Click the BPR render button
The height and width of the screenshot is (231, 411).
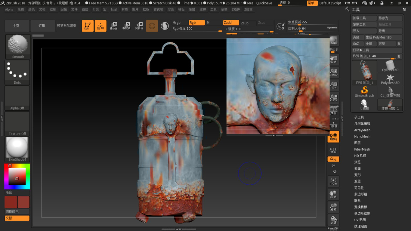click(333, 40)
